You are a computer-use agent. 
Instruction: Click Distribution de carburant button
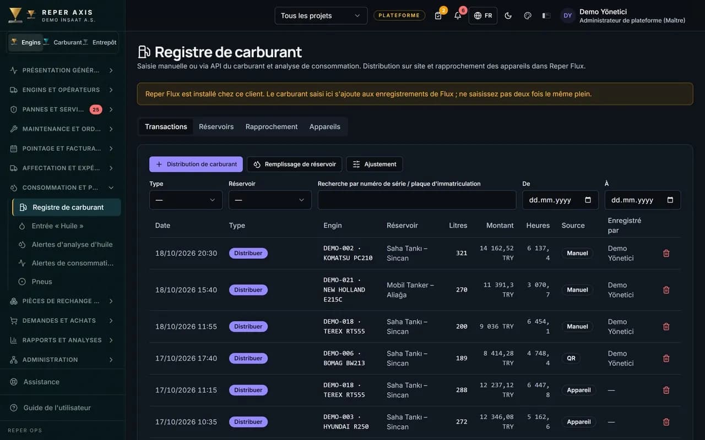[196, 164]
